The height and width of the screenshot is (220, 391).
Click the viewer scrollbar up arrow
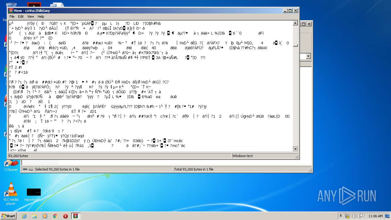[295, 23]
